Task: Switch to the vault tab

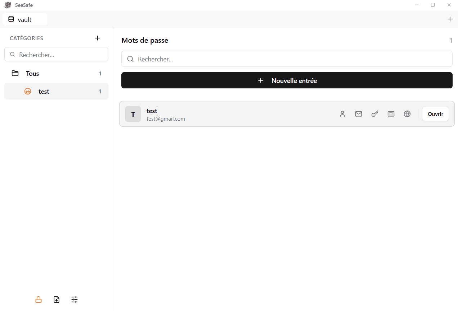Action: 25,19
